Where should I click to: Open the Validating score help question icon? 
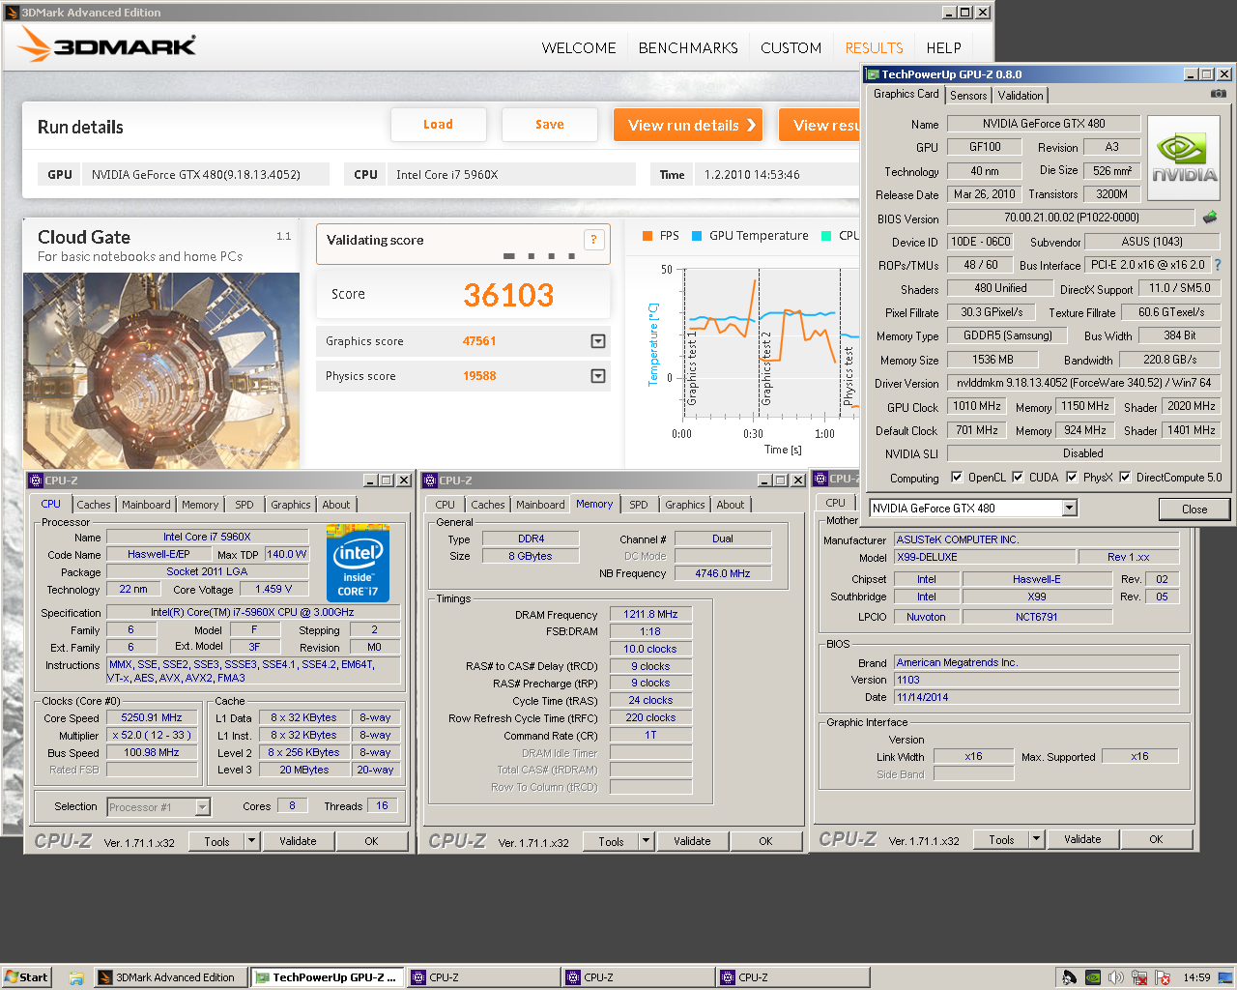point(593,240)
